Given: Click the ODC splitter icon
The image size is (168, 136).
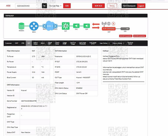Looking at the screenshot, I should [76, 26].
